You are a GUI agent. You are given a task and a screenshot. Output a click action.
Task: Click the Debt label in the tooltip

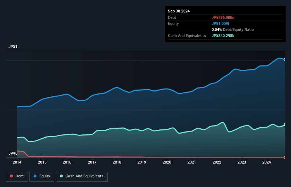click(172, 17)
